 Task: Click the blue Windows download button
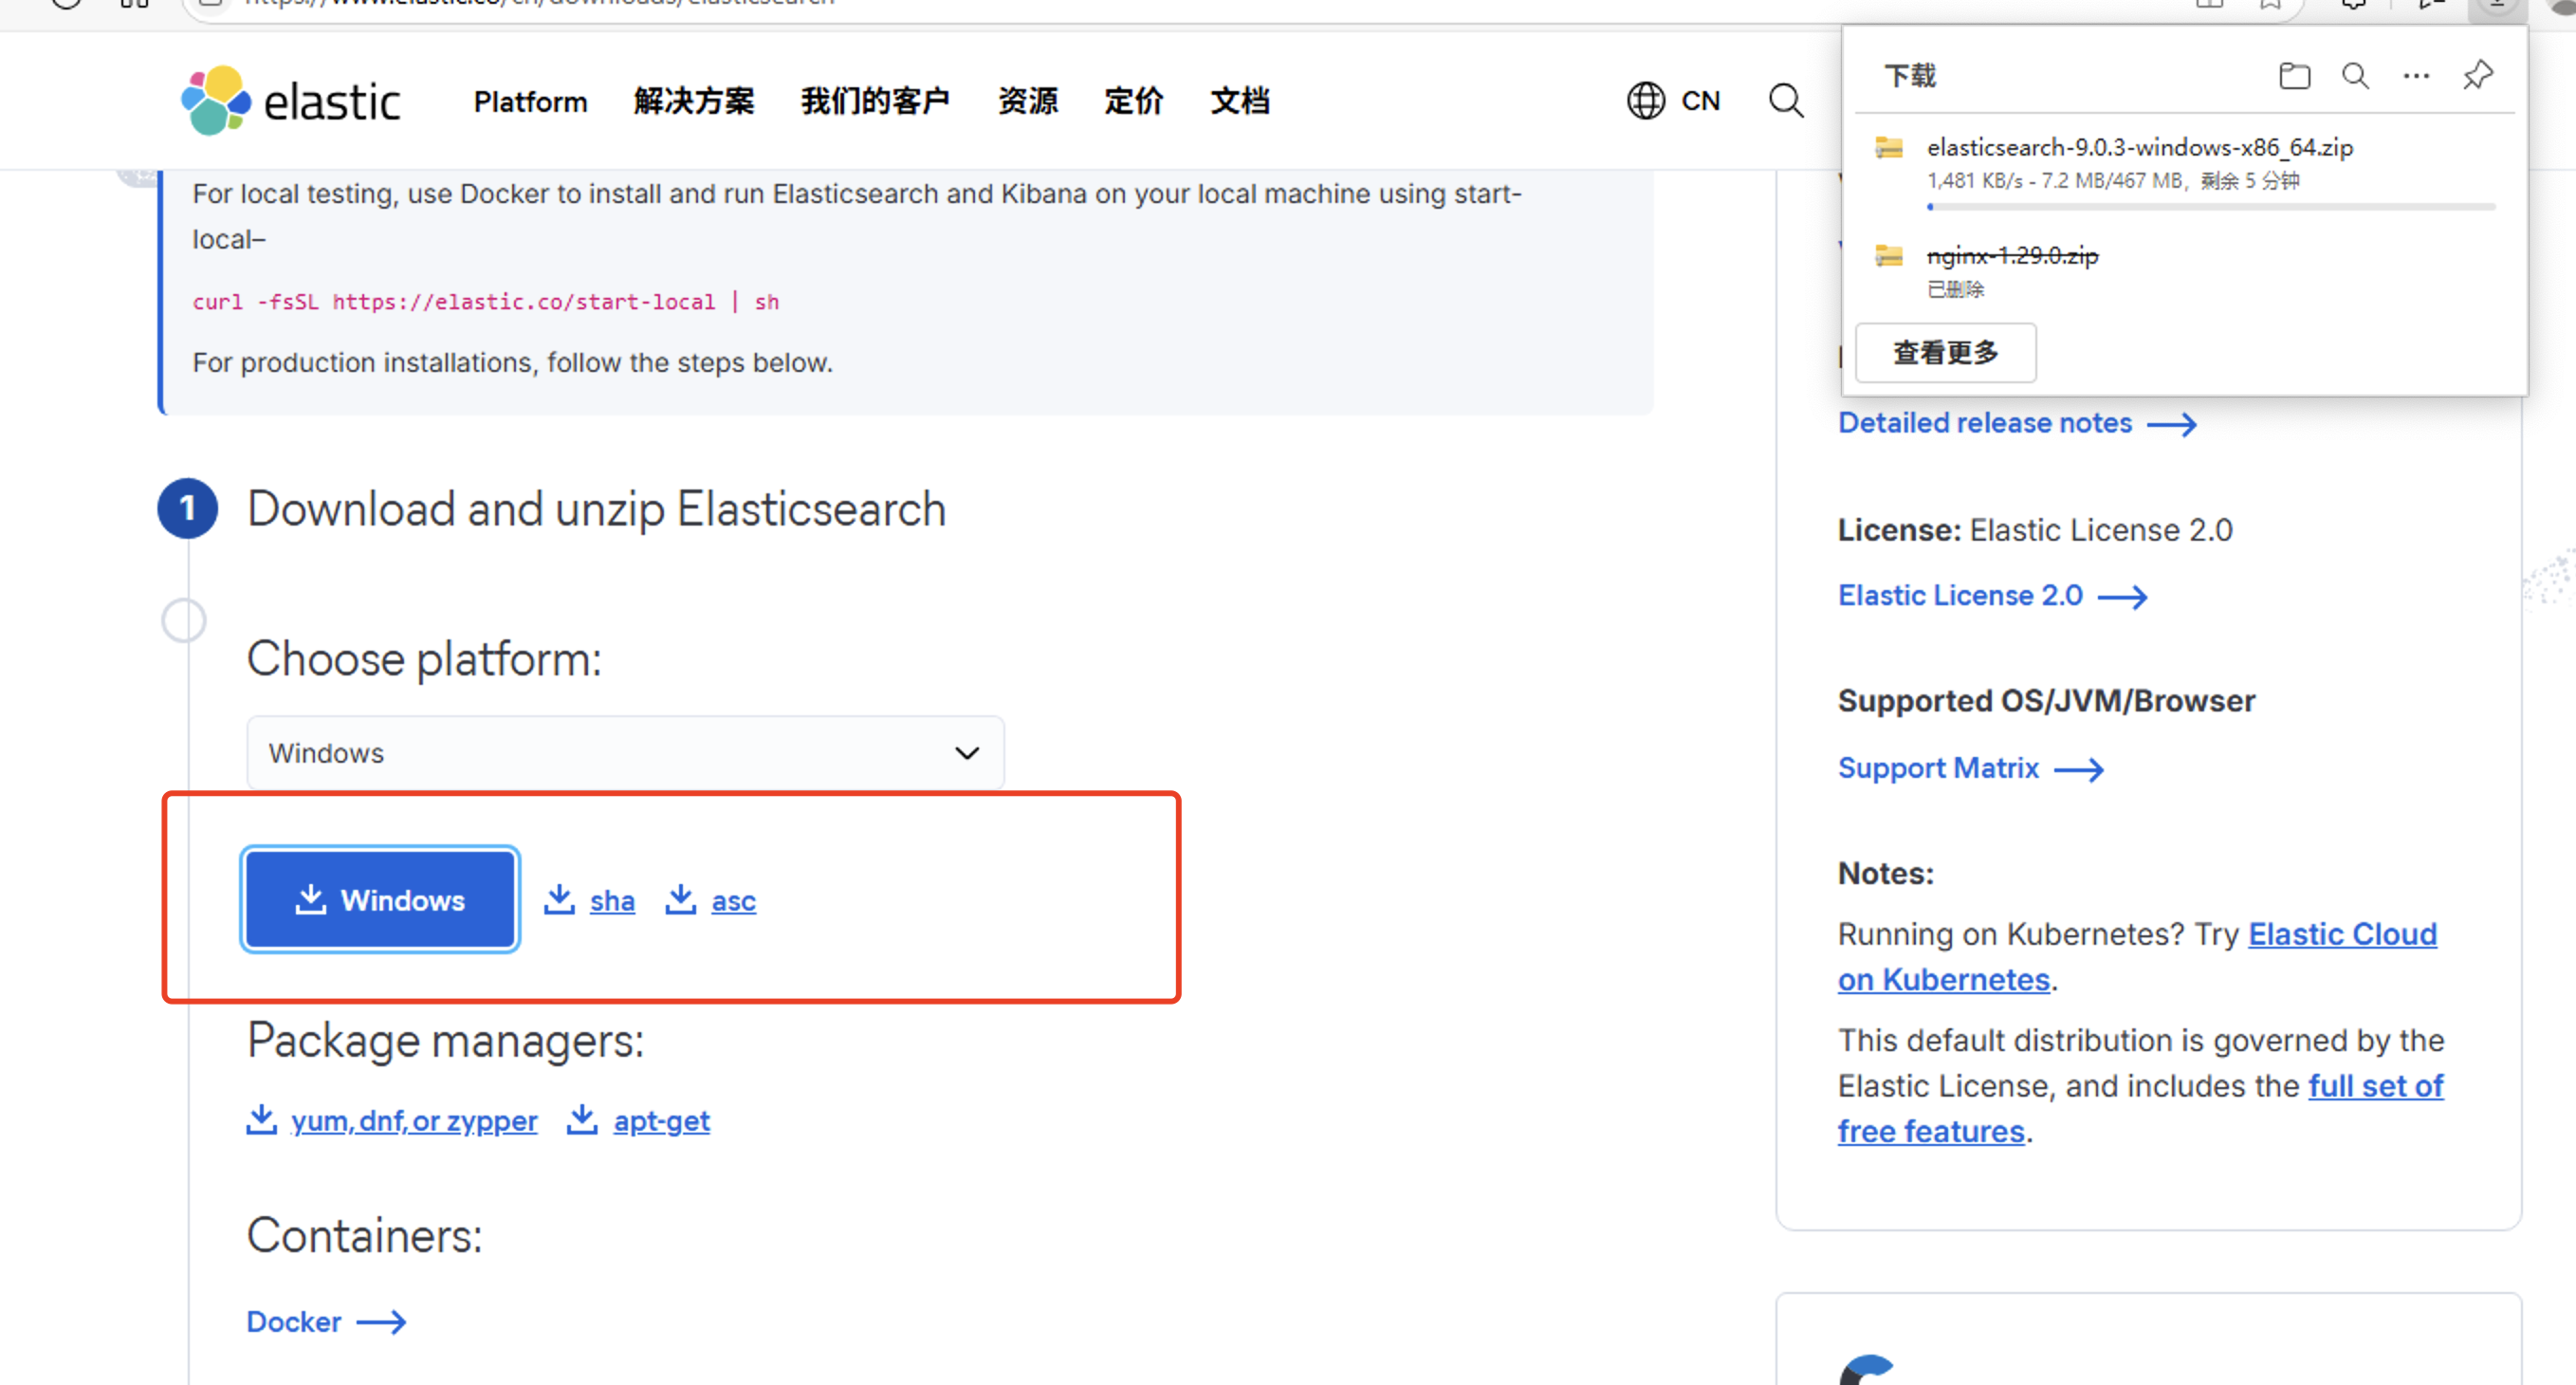pos(380,900)
